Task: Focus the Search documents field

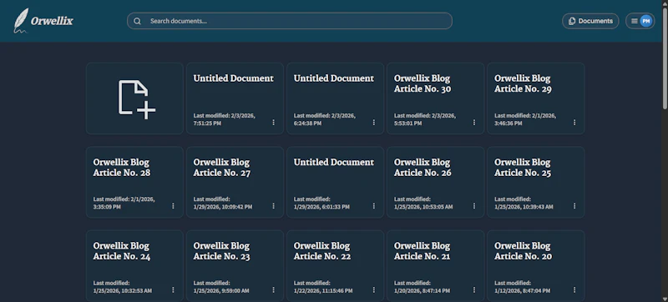Action: [x=290, y=21]
